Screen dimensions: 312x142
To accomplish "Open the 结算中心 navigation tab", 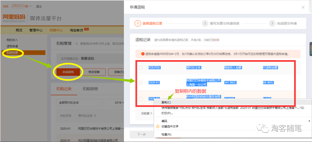I will point(56,30).
